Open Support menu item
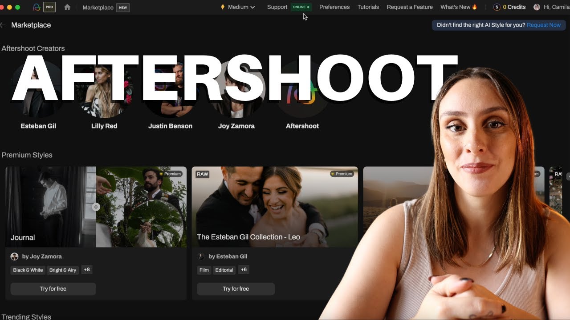Image resolution: width=570 pixels, height=320 pixels. point(277,7)
